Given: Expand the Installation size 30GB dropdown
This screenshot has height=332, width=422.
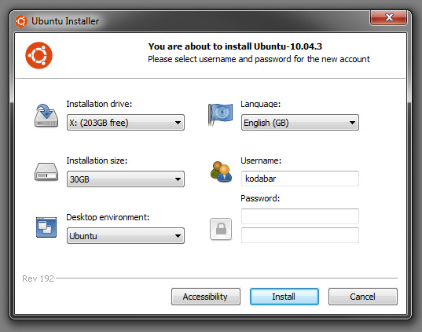Looking at the screenshot, I should click(126, 179).
